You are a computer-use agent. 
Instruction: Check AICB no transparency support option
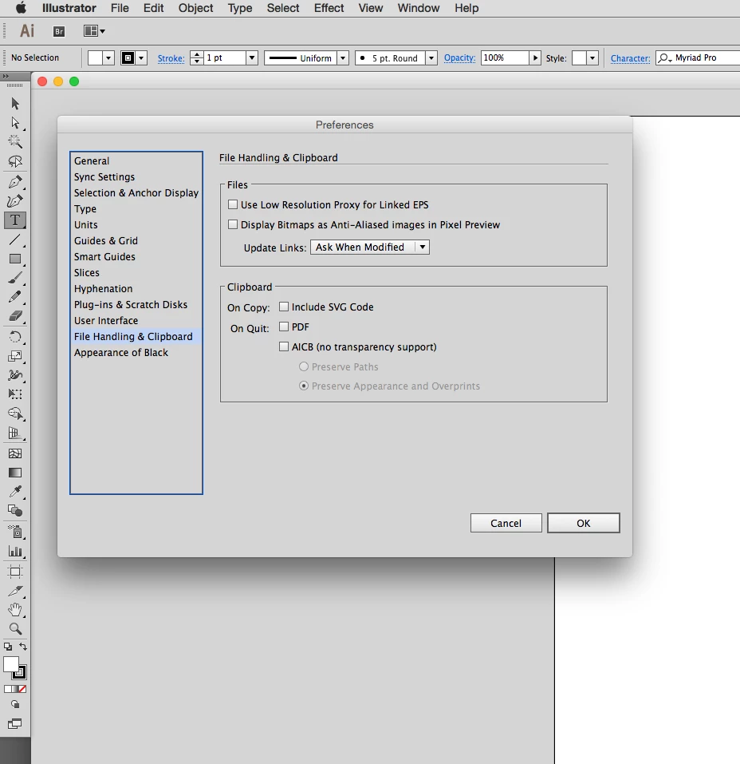284,347
